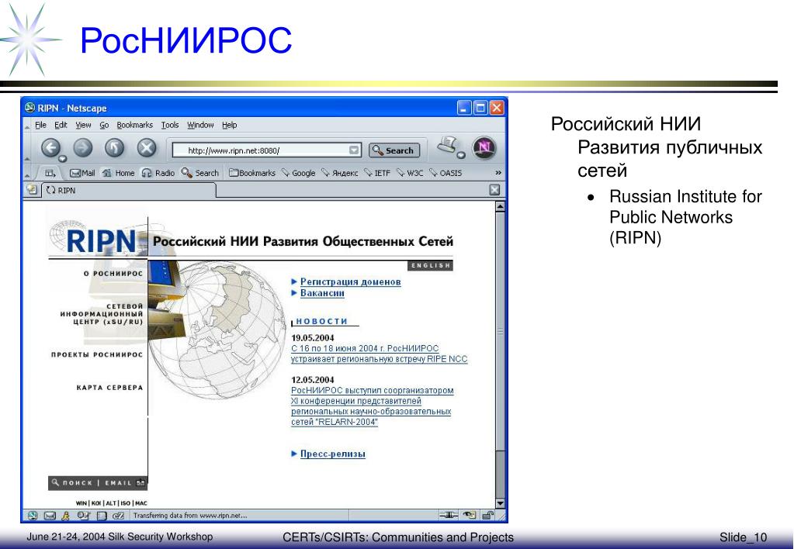
Task: Click the cookie/privacy eye icon in status bar
Action: (470, 515)
